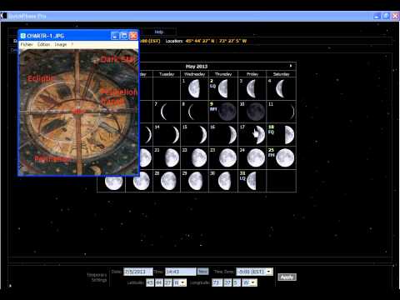400x300 pixels.
Task: Click the Time input field
Action: pos(181,272)
